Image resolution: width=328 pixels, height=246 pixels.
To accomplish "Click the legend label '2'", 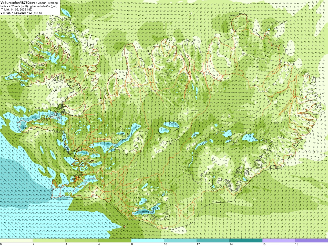I will pyautogui.click(x=34, y=244).
